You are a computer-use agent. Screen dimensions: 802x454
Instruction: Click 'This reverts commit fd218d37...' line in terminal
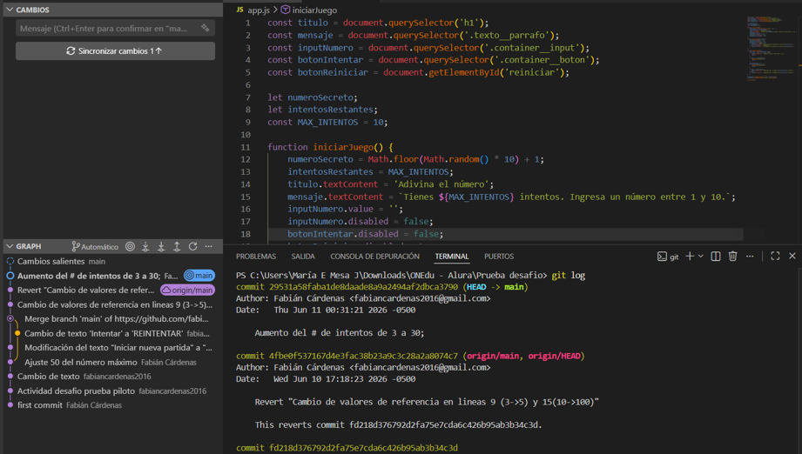click(399, 425)
